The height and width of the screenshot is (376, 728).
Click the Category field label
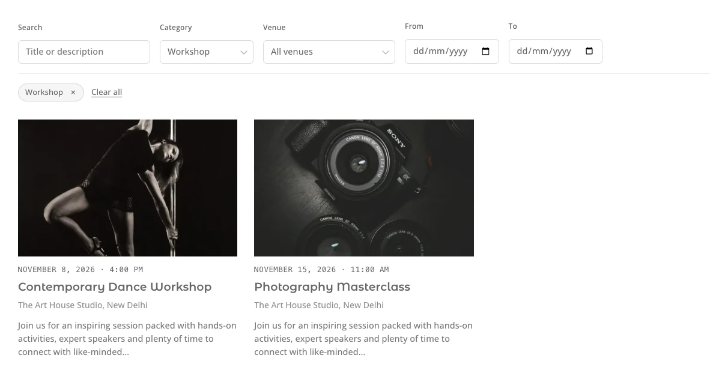tap(176, 28)
